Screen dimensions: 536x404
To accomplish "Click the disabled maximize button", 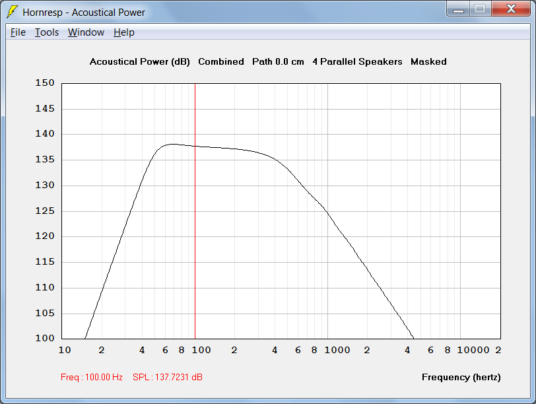I will pos(480,9).
